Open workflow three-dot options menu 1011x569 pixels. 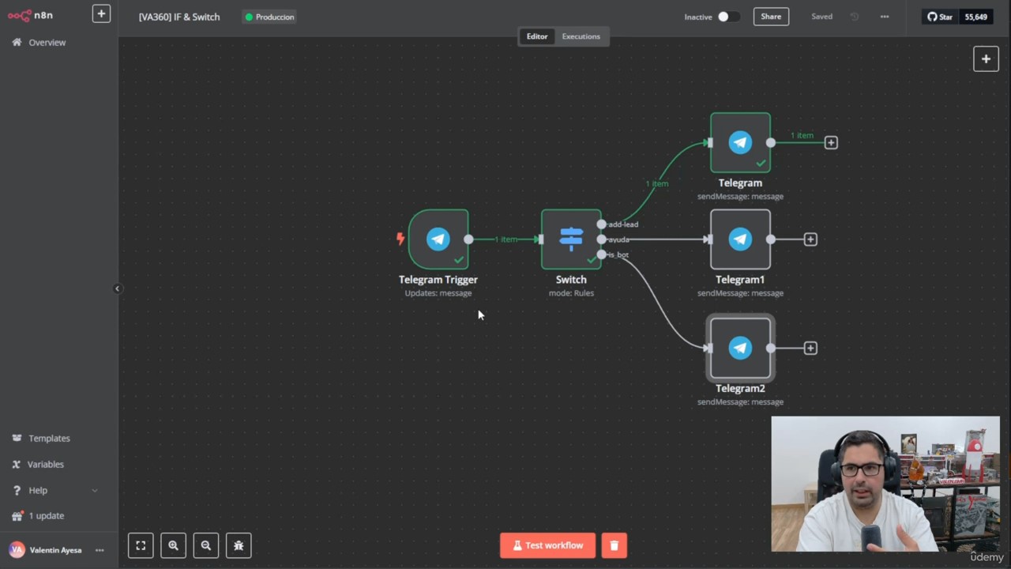click(x=885, y=17)
